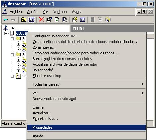
Task: Click the Export list toolbar icon
Action: click(65, 20)
